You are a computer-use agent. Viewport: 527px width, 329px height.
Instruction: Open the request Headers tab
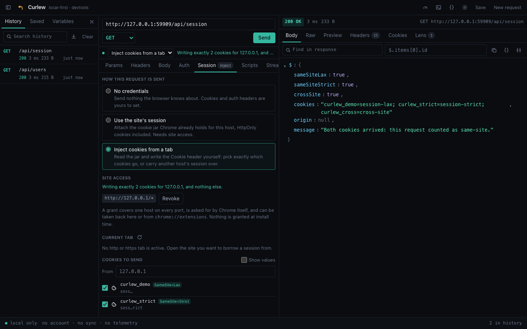140,65
